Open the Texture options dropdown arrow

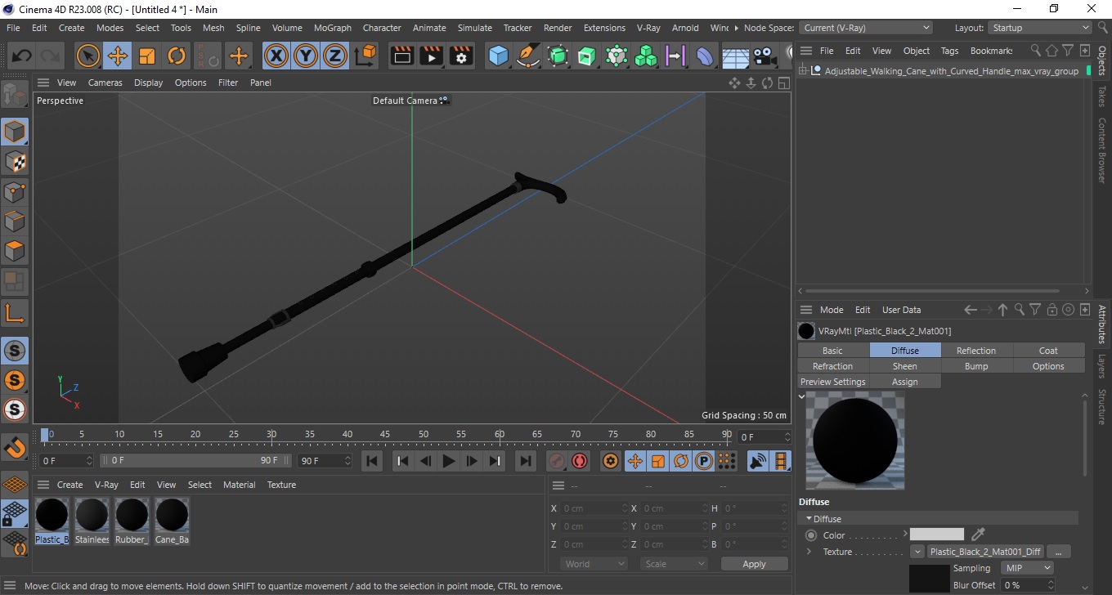pyautogui.click(x=917, y=552)
